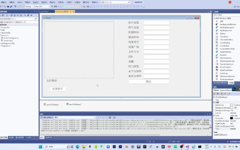Open Visual Studio from the taskbar

[x=188, y=147]
